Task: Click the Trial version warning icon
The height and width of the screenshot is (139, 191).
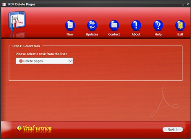Action: (x=19, y=128)
